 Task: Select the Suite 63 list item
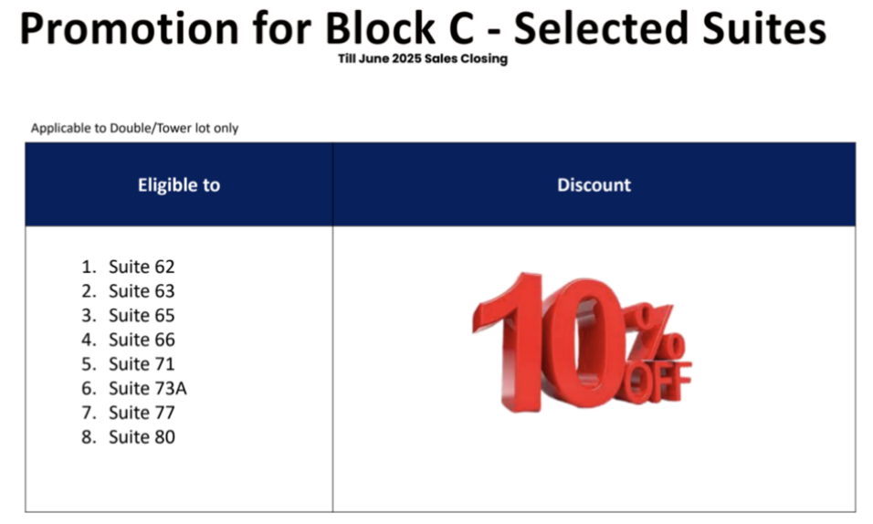pos(142,291)
